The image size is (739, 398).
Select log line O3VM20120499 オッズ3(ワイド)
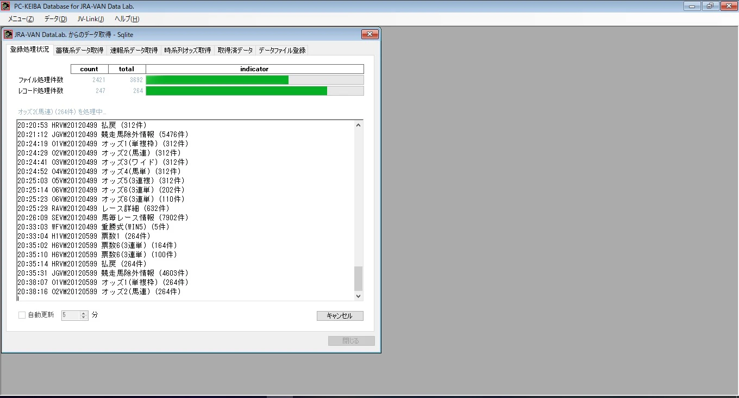(103, 162)
